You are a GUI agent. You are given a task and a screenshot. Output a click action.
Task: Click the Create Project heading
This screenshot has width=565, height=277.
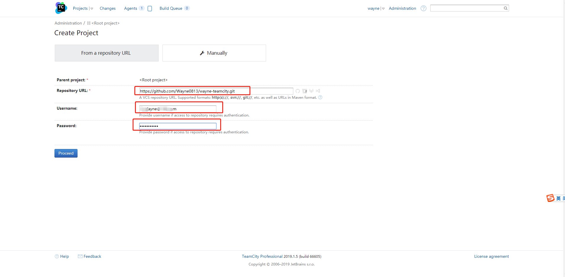click(x=76, y=33)
